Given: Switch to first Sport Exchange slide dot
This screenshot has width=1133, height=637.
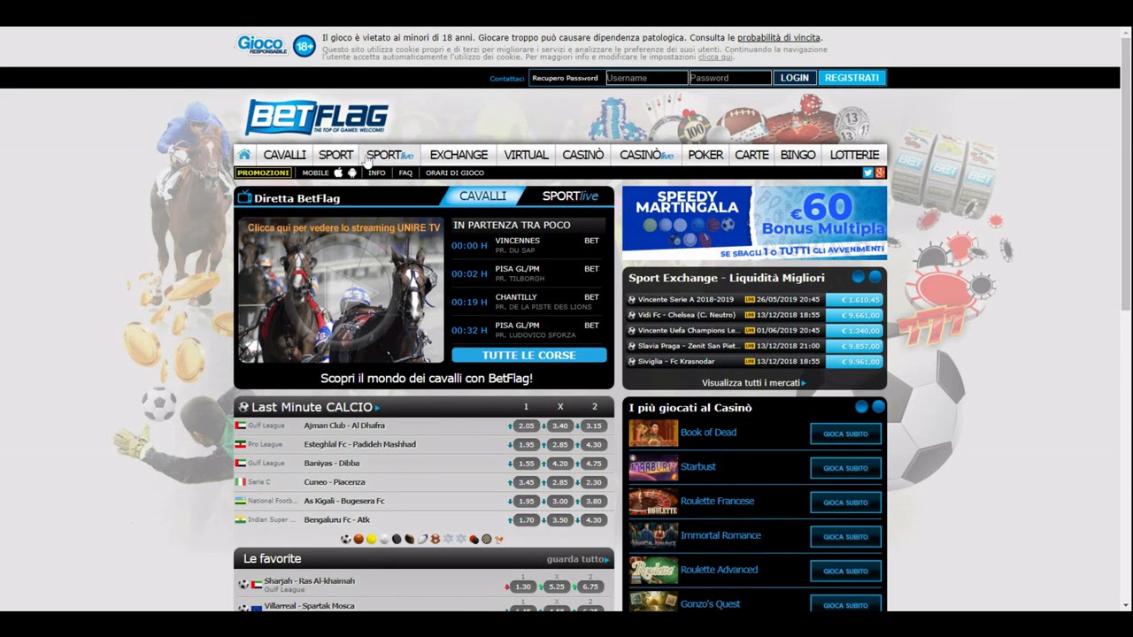Looking at the screenshot, I should coord(859,277).
